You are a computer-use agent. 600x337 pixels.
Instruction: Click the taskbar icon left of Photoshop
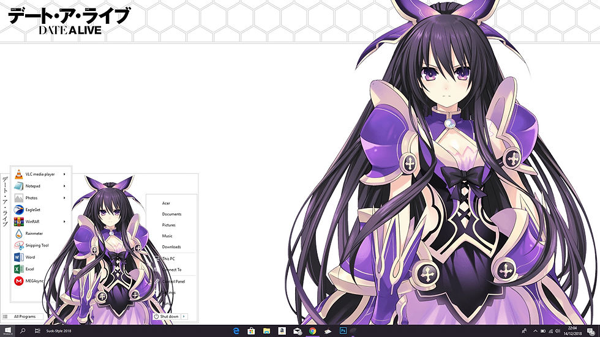[328, 331]
